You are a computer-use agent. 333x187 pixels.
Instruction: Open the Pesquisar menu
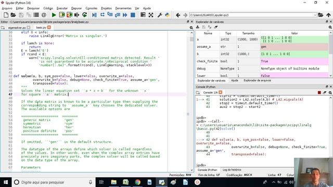pyautogui.click(x=33, y=8)
